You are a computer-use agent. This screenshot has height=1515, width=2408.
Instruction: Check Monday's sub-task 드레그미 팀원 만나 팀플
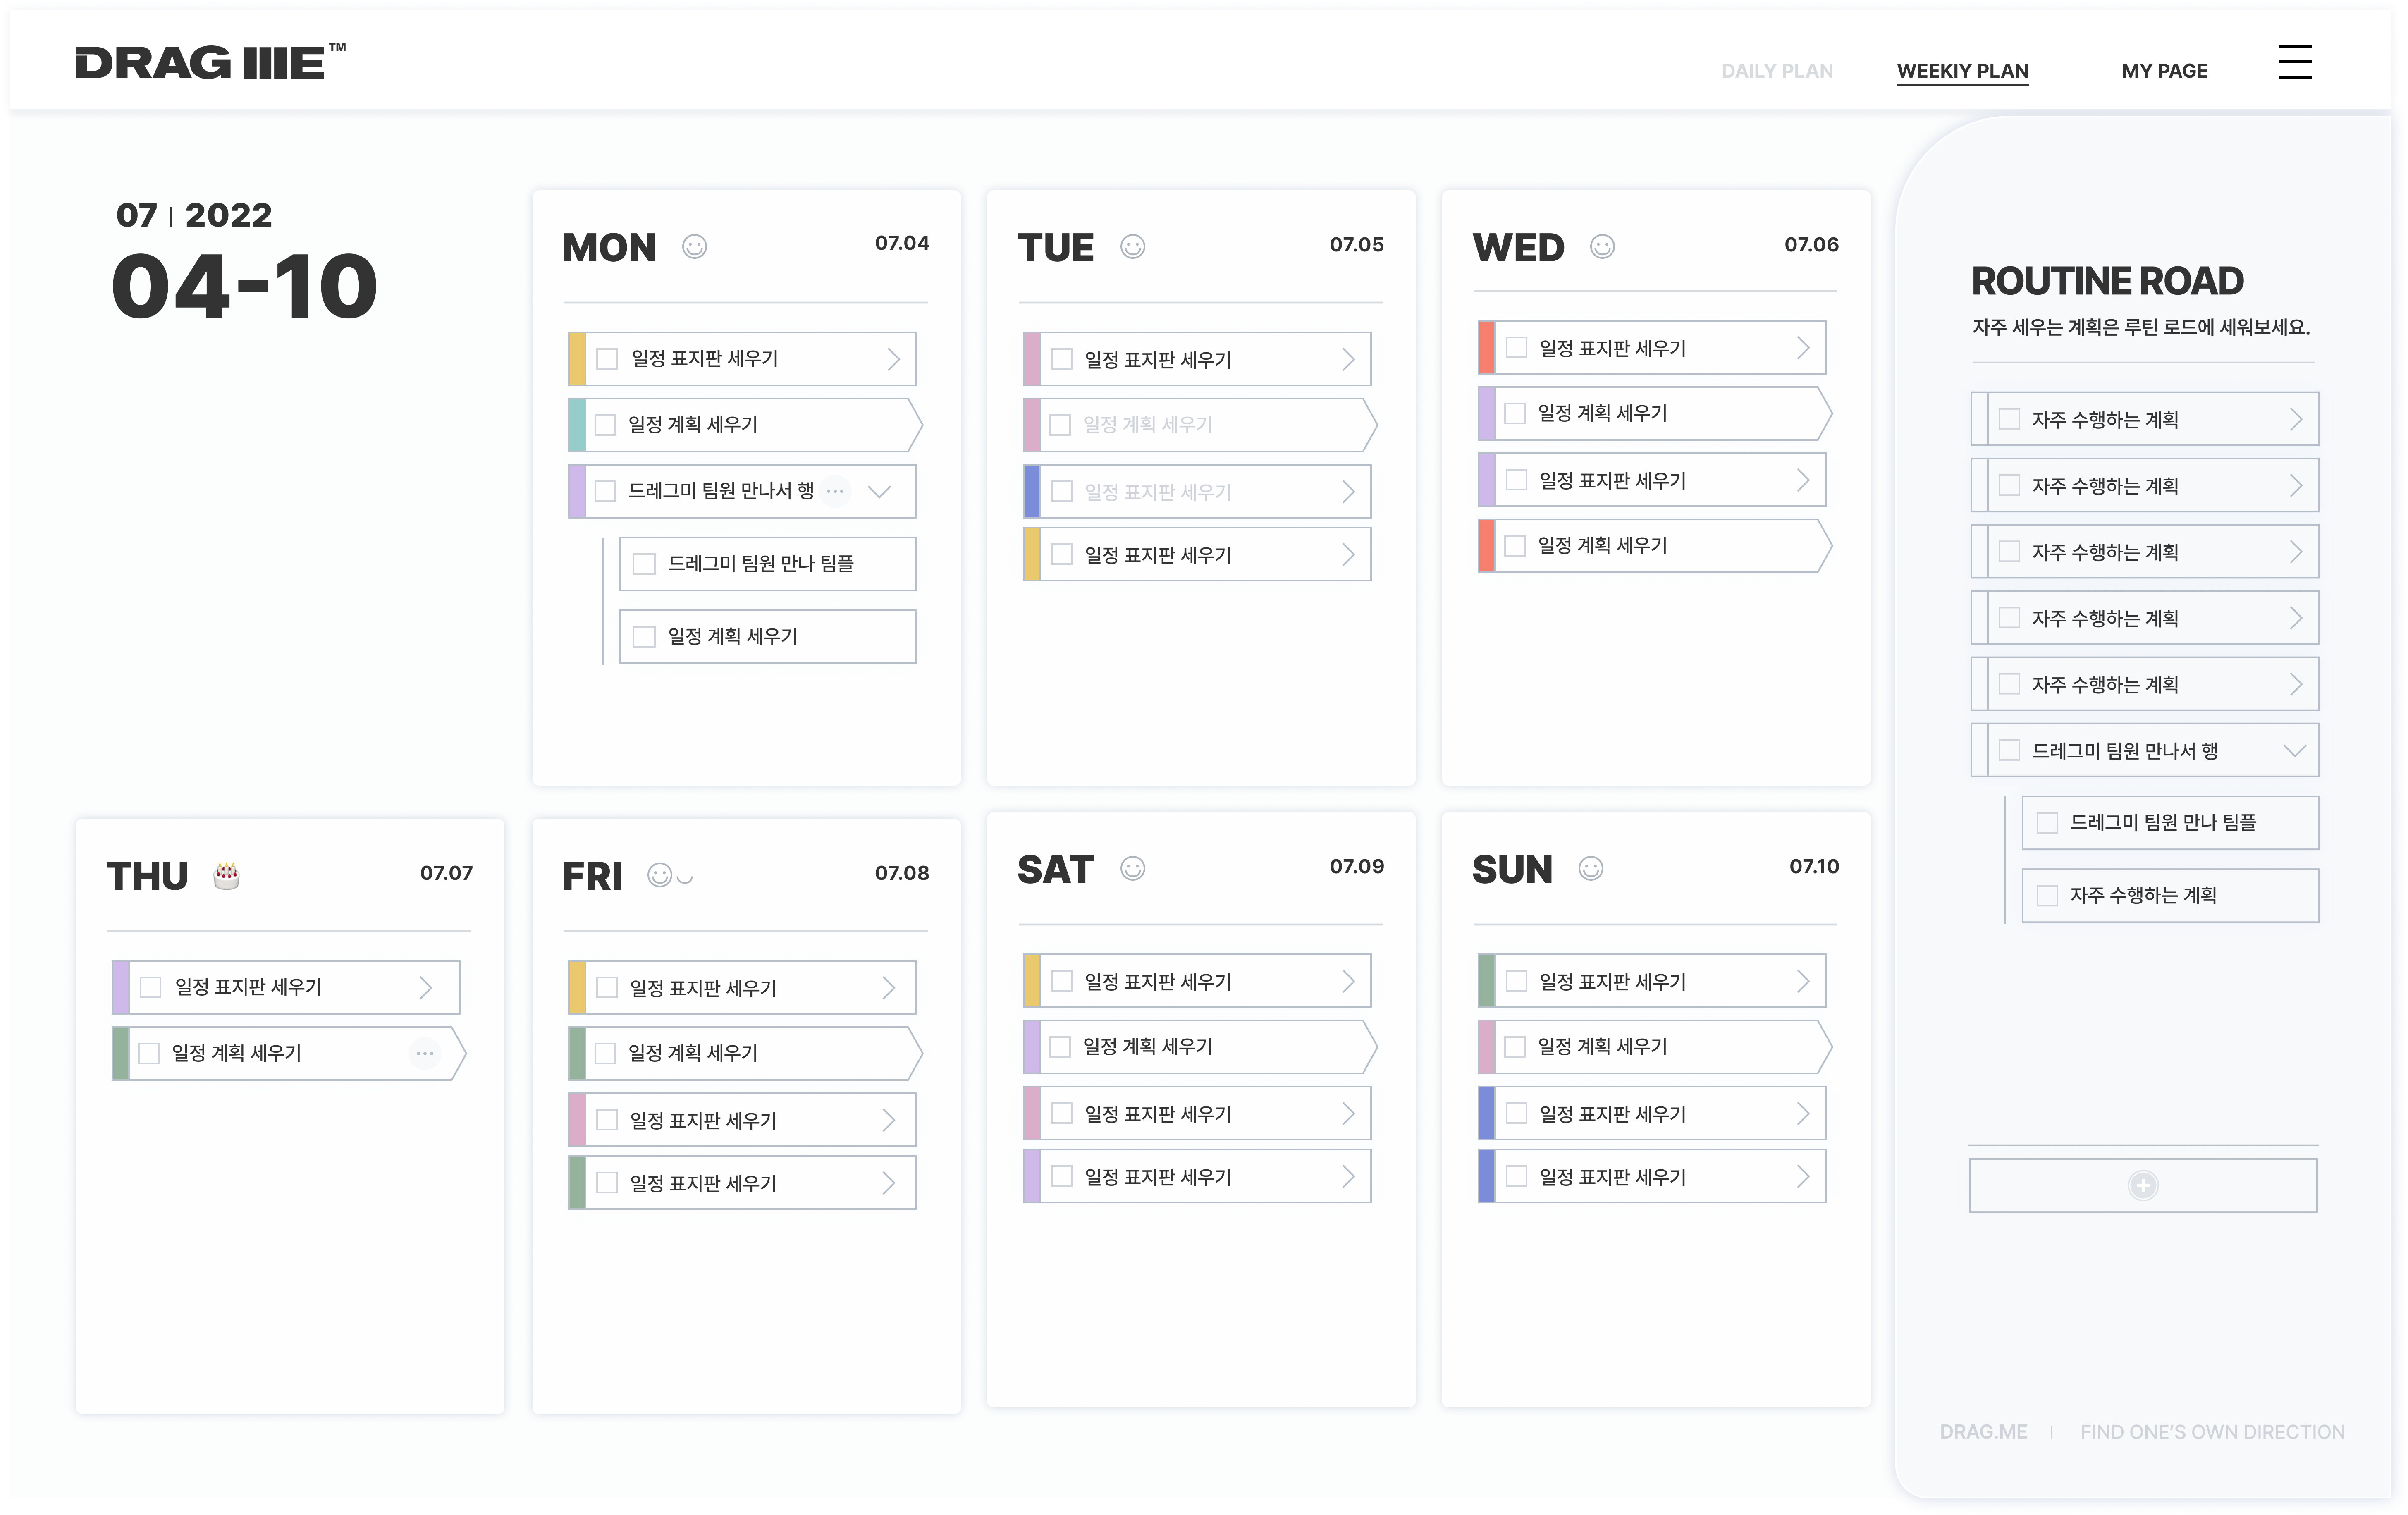(x=645, y=564)
